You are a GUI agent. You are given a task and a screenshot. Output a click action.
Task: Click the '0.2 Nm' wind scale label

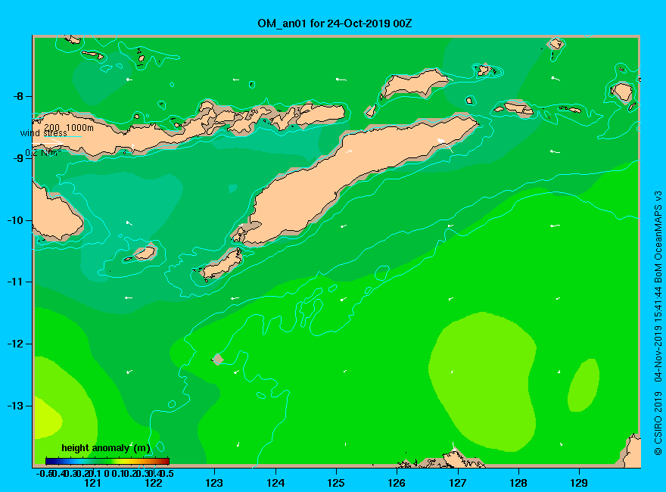[x=43, y=153]
